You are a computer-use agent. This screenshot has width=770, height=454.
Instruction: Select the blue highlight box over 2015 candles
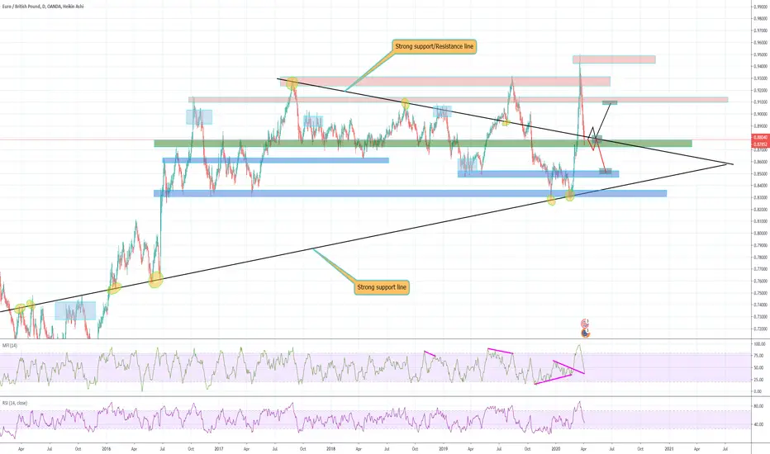[75, 310]
